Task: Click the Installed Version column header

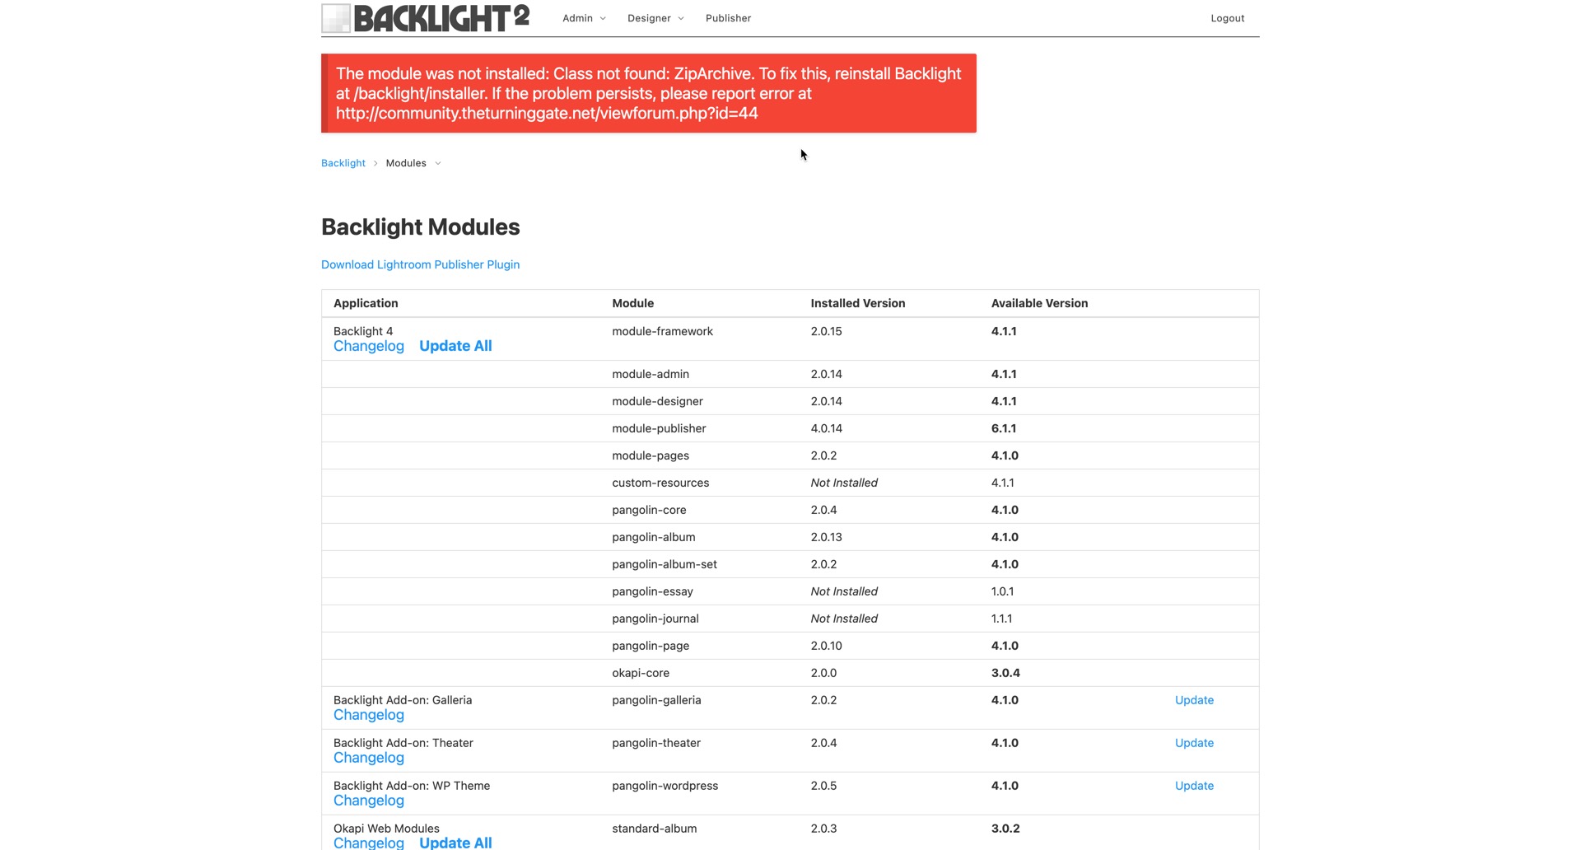Action: click(857, 303)
